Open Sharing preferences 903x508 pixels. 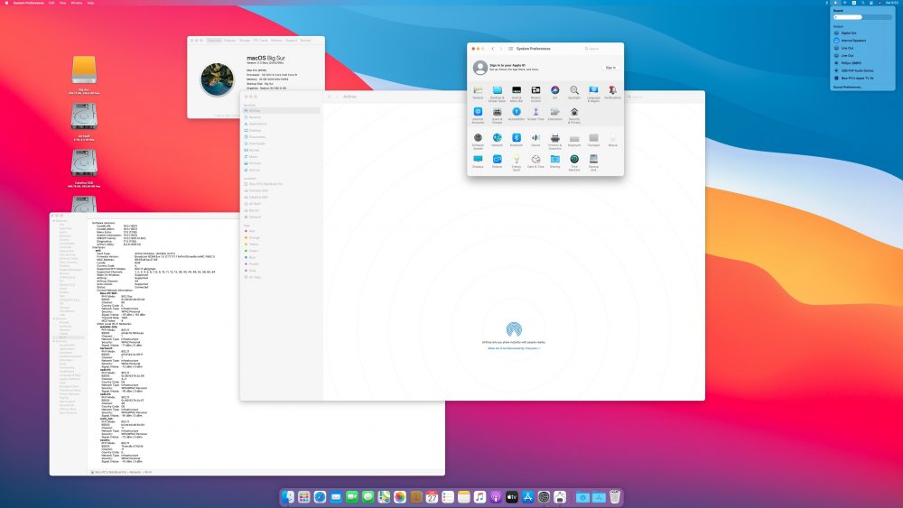tap(555, 162)
